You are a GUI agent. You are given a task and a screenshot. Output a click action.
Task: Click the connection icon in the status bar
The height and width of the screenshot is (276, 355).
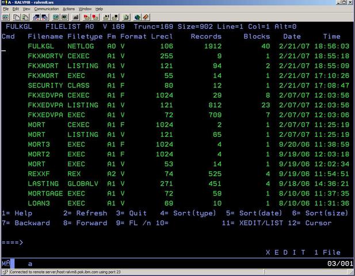pos(5,272)
